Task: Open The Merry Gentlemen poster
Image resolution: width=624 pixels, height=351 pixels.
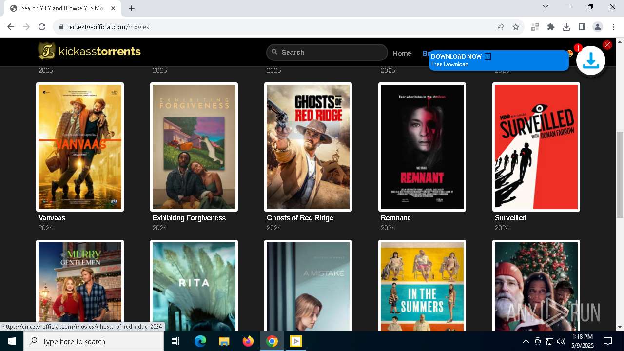Action: (x=80, y=286)
